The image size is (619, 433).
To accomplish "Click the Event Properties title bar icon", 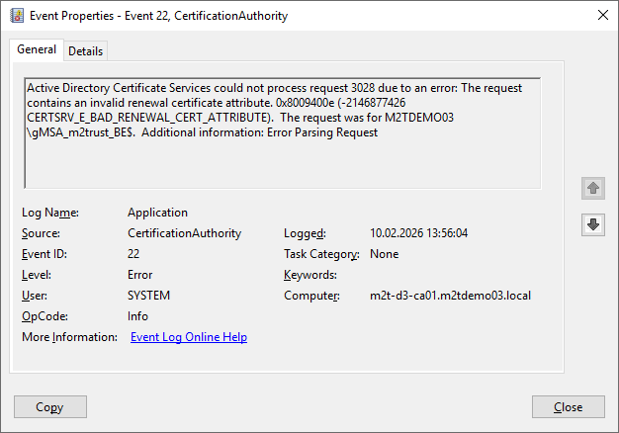I will coord(17,15).
